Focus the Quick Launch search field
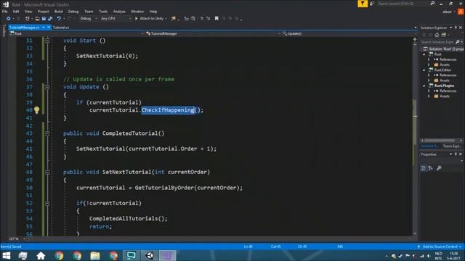465x261 pixels. (x=403, y=4)
